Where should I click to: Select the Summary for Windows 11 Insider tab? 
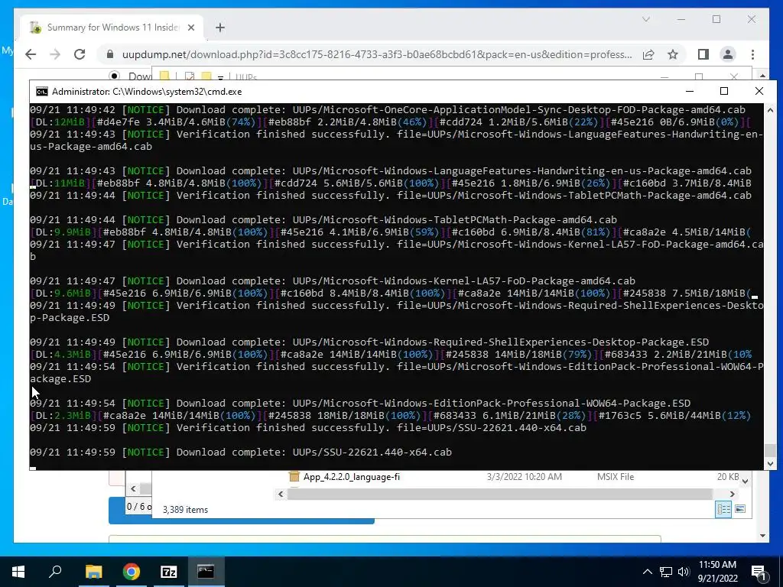pos(113,28)
